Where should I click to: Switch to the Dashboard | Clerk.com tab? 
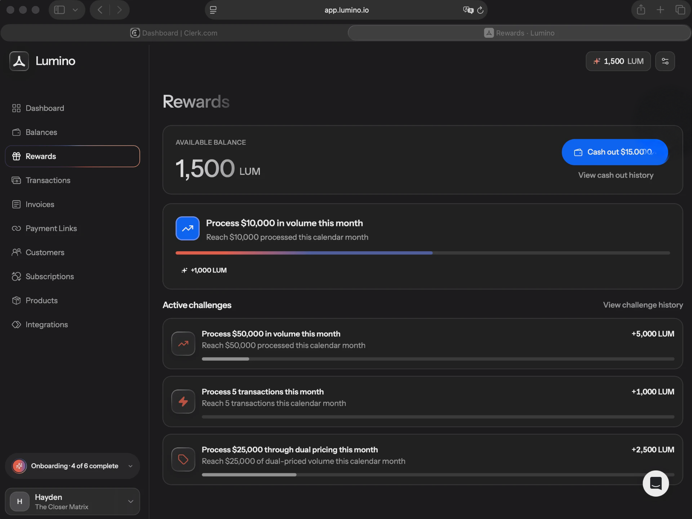(174, 33)
